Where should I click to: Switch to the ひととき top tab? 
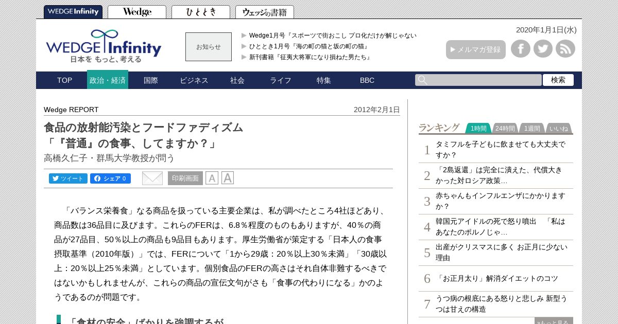coord(201,12)
